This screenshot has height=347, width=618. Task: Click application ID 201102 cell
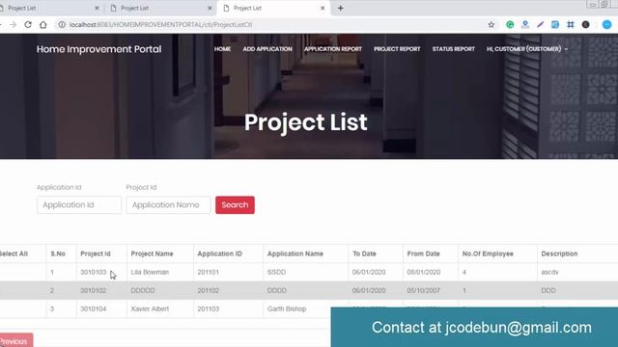pyautogui.click(x=209, y=290)
